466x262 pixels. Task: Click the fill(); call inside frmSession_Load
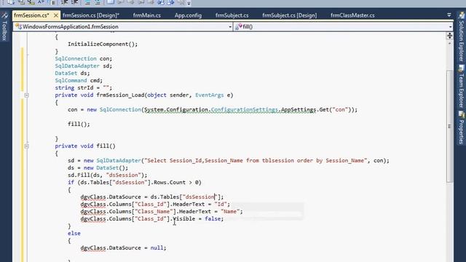(x=79, y=124)
